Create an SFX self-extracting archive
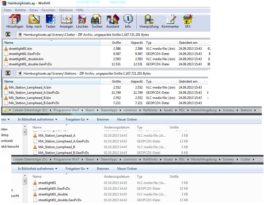This screenshot has height=205, width=264. pos(188,21)
